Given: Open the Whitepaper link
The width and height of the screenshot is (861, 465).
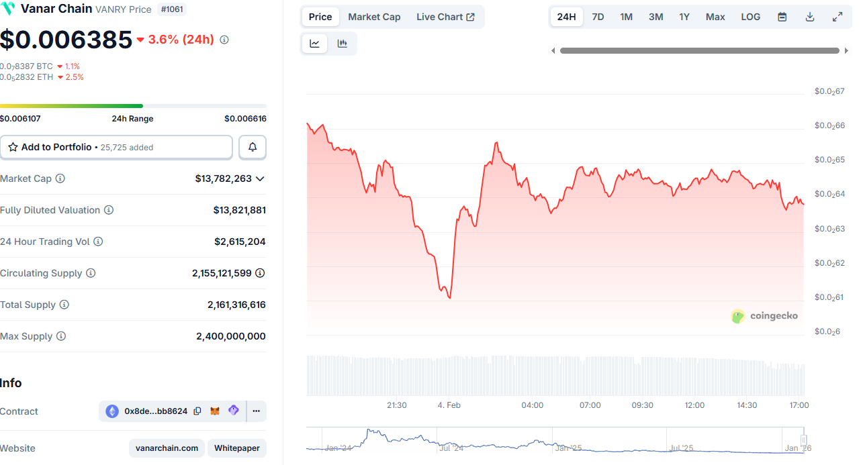Looking at the screenshot, I should coord(237,448).
